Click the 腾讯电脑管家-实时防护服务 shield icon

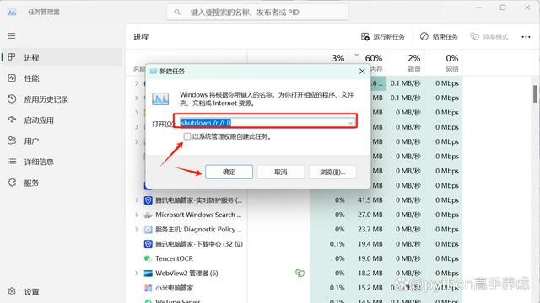(148, 200)
